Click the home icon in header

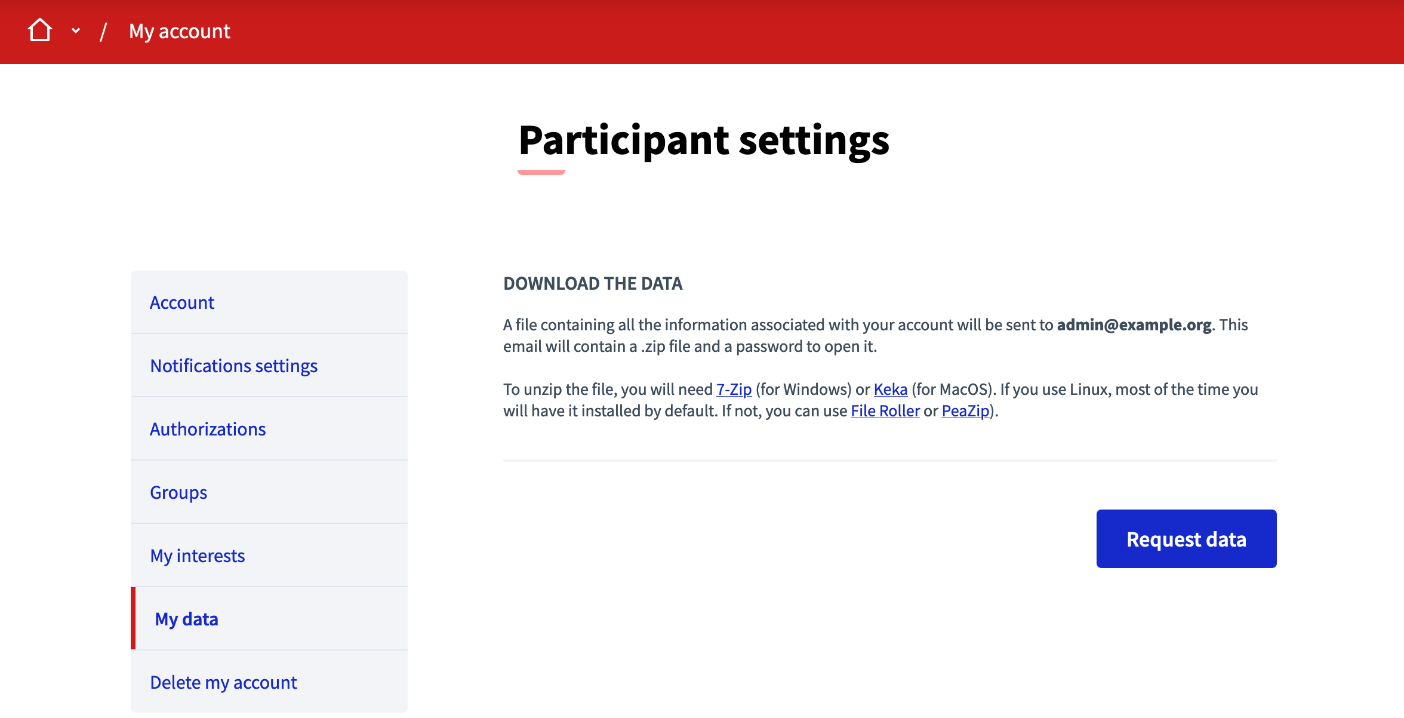tap(40, 30)
